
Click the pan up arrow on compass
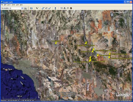click(119, 20)
